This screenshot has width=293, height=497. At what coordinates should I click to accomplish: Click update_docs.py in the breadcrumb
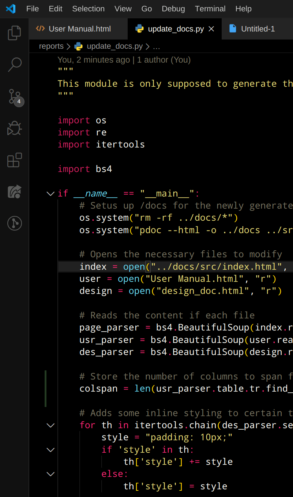[114, 46]
